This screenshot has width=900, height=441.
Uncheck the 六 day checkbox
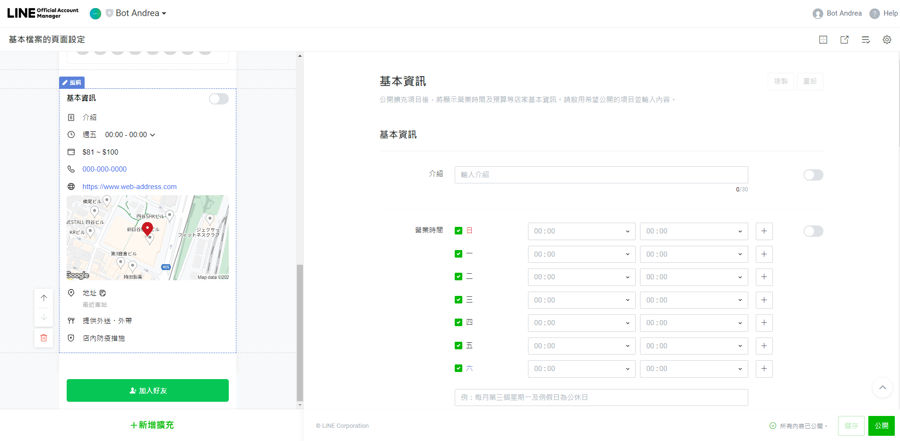pyautogui.click(x=458, y=368)
